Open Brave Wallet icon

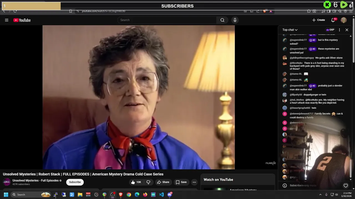334,11
